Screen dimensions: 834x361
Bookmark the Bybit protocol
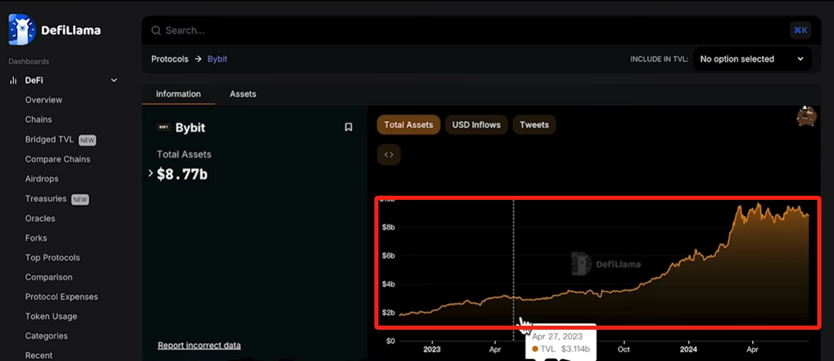click(x=348, y=127)
